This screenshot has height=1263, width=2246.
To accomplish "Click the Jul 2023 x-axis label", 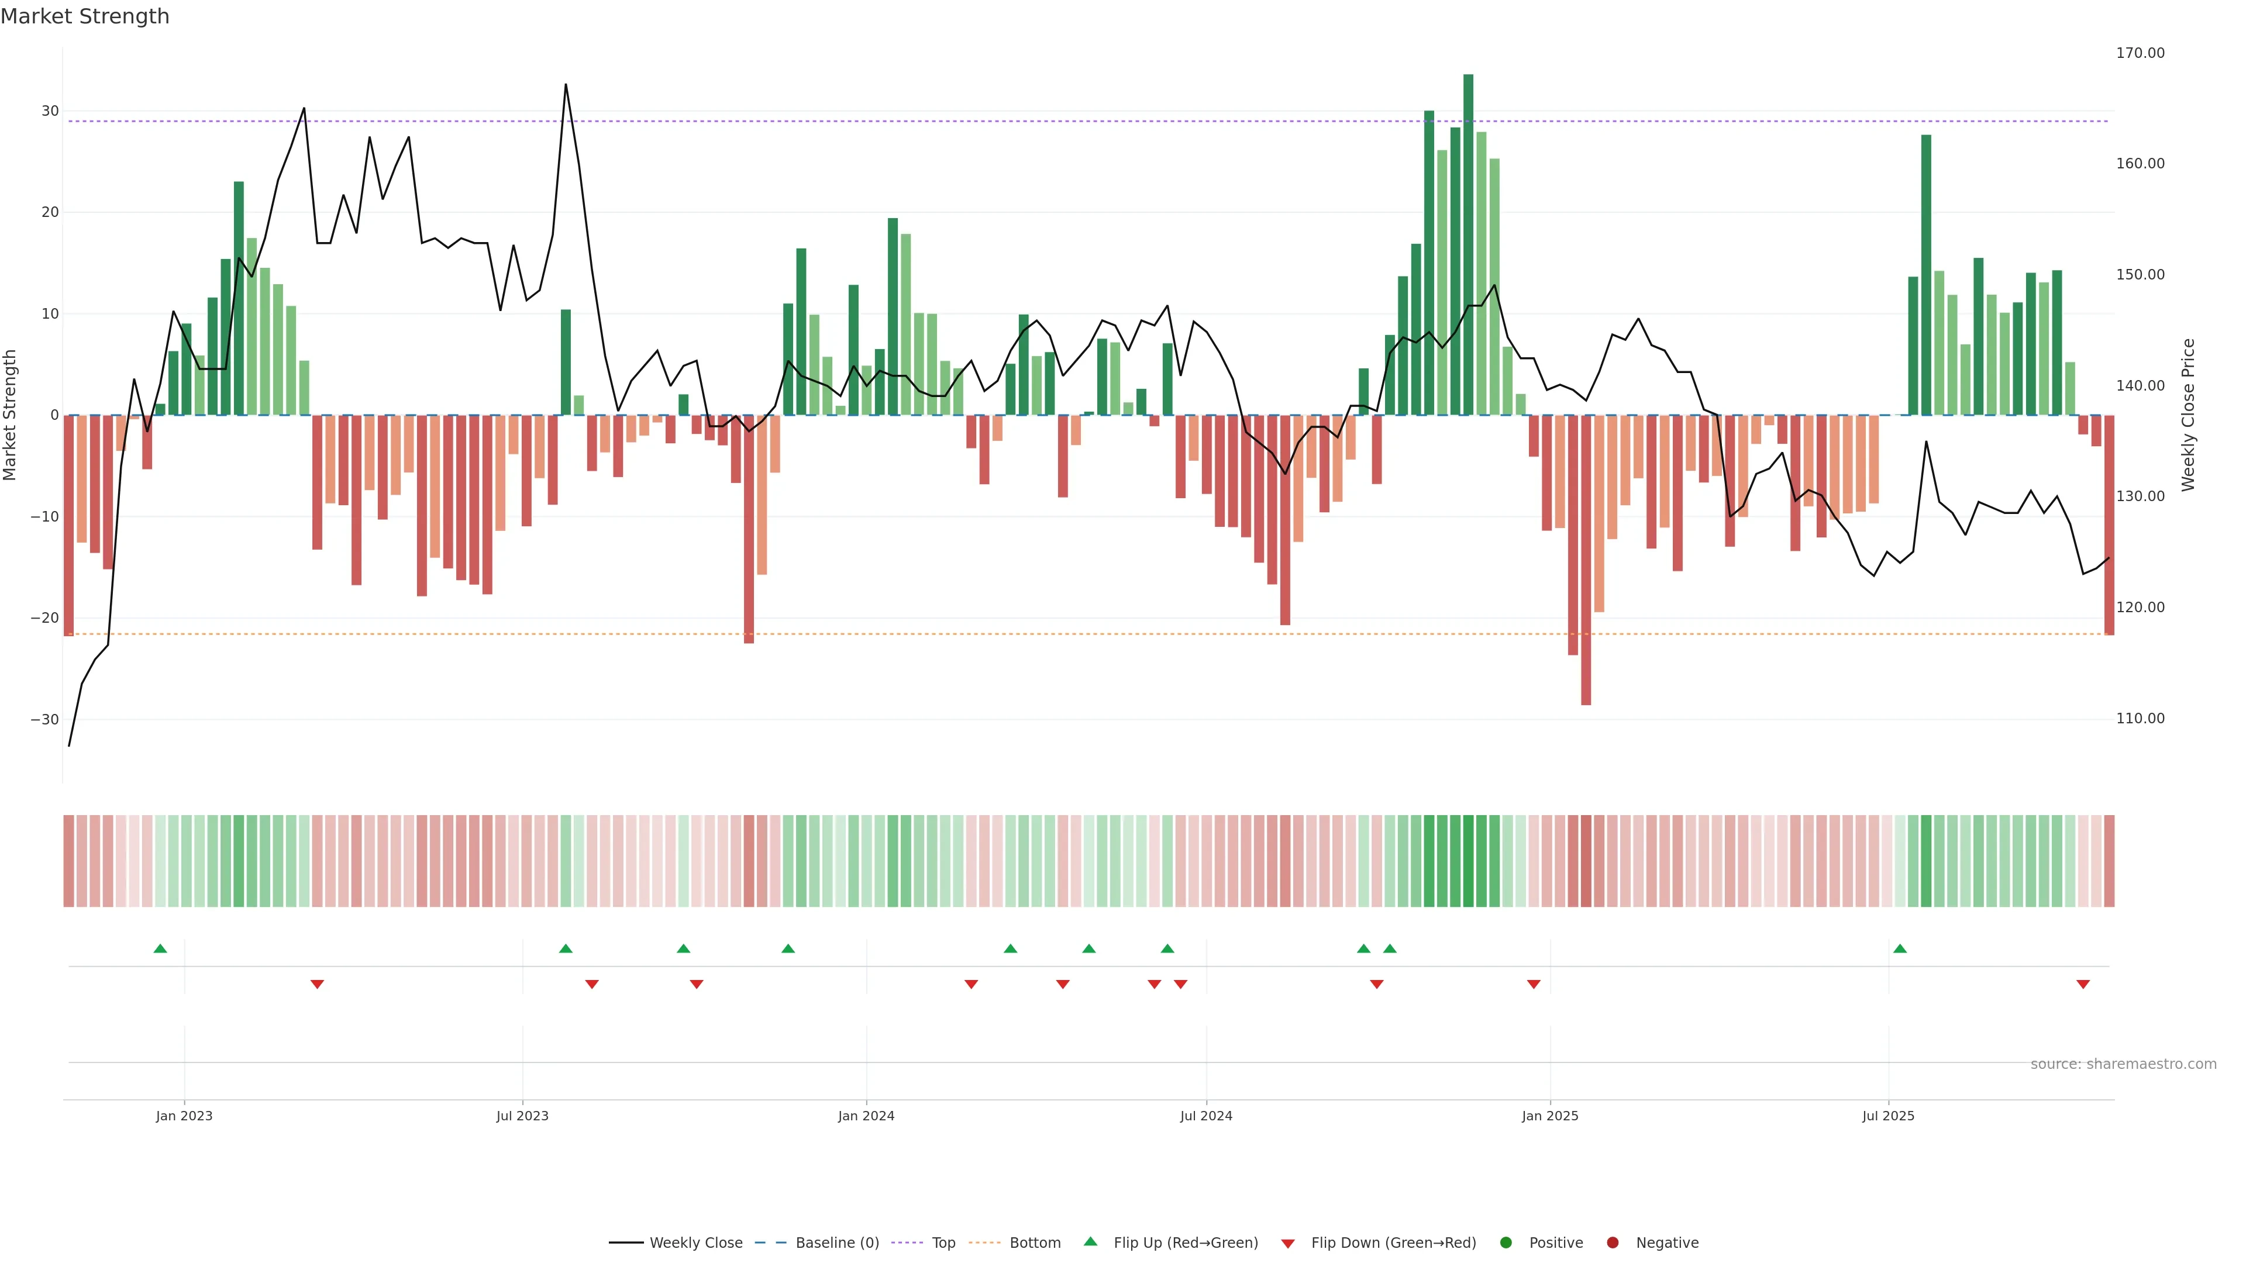I will [522, 1116].
